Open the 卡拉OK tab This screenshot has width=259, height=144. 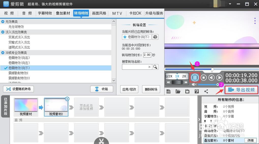[135, 13]
